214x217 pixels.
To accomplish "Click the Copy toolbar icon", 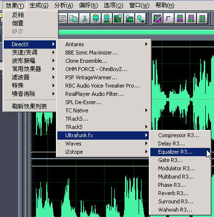I will [73, 18].
